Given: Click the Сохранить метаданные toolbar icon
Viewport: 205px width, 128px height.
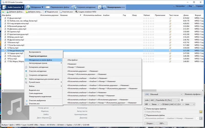Looking at the screenshot, I should [x=74, y=7].
